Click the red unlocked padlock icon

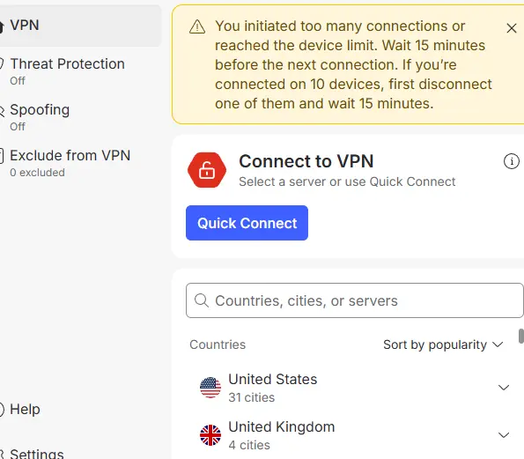pyautogui.click(x=207, y=170)
